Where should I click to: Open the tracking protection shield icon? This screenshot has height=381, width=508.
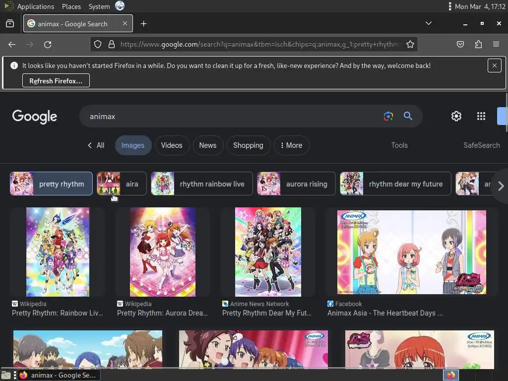98,44
